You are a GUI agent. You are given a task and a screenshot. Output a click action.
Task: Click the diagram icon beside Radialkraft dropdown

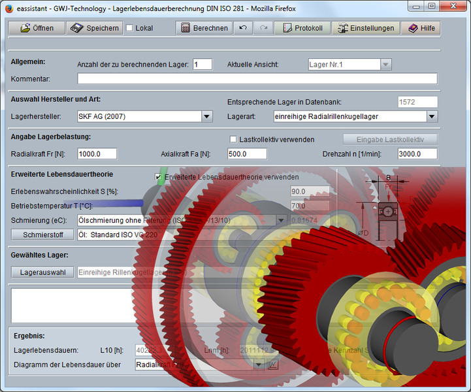(x=273, y=365)
